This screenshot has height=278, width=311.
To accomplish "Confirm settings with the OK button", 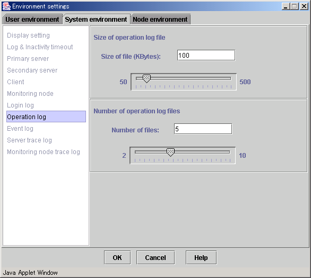I will (117, 258).
